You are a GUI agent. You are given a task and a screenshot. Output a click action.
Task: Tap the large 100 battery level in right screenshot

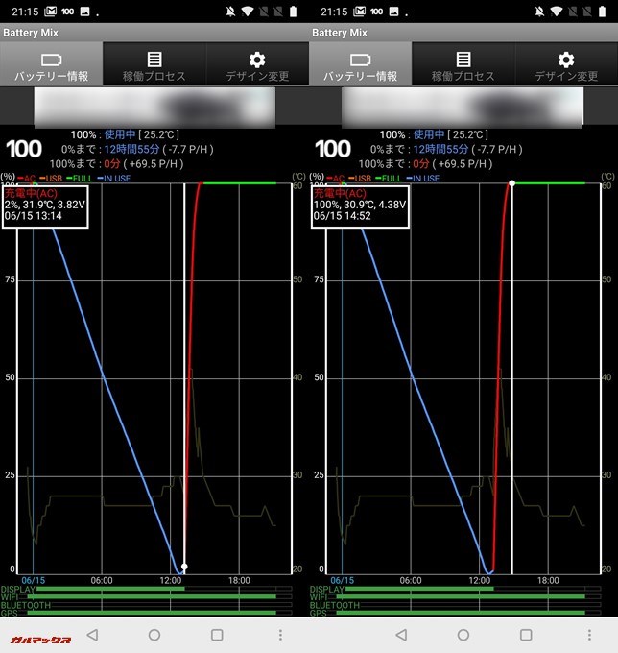point(333,149)
